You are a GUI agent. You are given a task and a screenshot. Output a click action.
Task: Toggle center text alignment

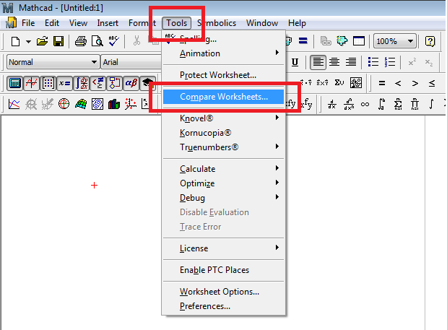(334, 62)
